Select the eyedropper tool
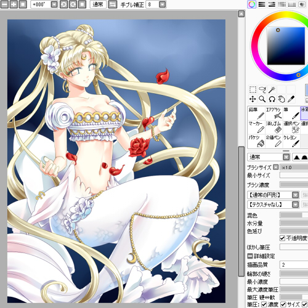Viewport: 308px width, 308px height. pos(291,99)
